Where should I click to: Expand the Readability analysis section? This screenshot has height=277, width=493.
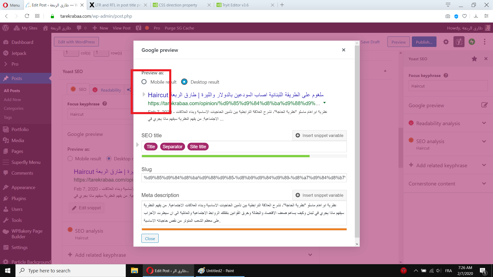[484, 123]
